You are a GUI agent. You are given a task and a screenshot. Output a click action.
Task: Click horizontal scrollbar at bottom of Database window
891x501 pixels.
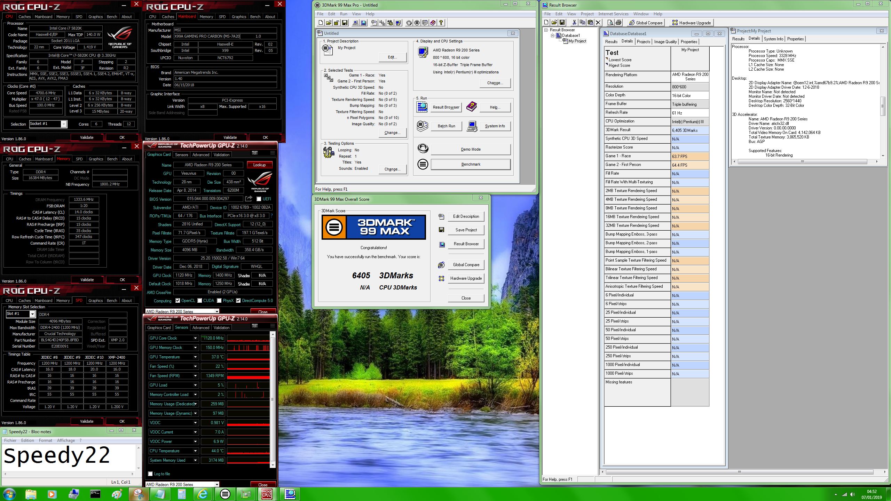[743, 472]
